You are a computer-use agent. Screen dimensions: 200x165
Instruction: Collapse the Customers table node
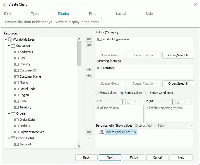click(9, 46)
